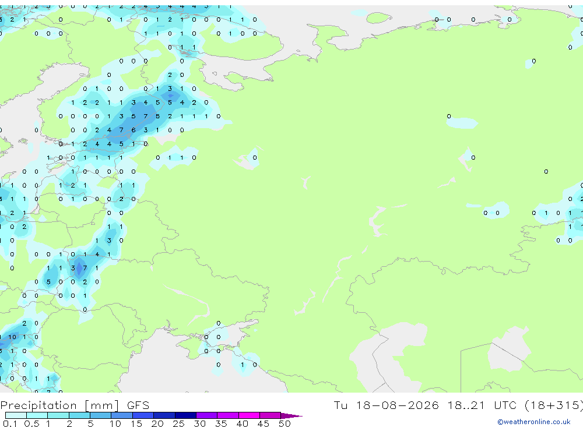Click the '50' legend label

click(285, 424)
